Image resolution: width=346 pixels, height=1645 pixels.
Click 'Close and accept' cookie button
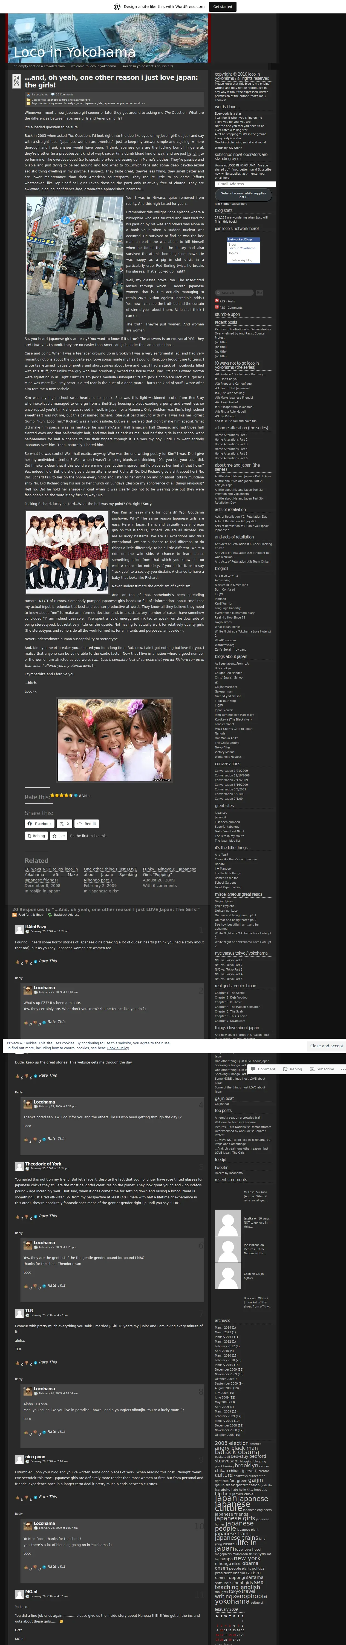[x=326, y=1046]
